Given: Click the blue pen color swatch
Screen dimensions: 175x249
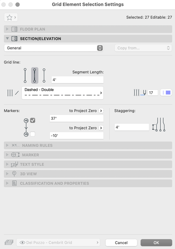Looking at the screenshot, I should point(166,93).
